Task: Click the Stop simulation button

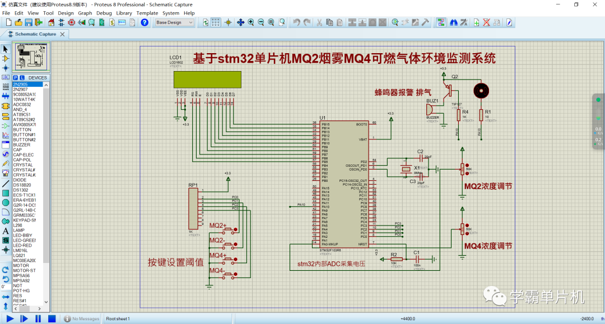Action: (52, 318)
